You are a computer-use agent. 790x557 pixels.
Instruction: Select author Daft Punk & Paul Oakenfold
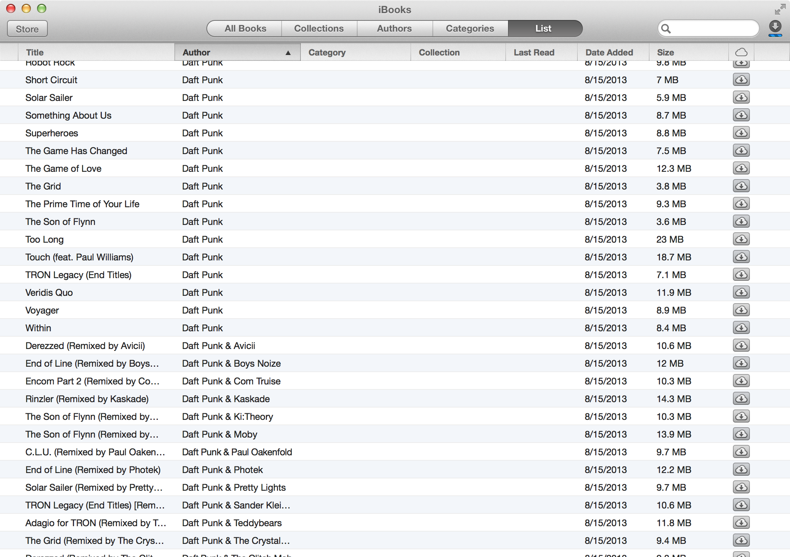pyautogui.click(x=237, y=452)
